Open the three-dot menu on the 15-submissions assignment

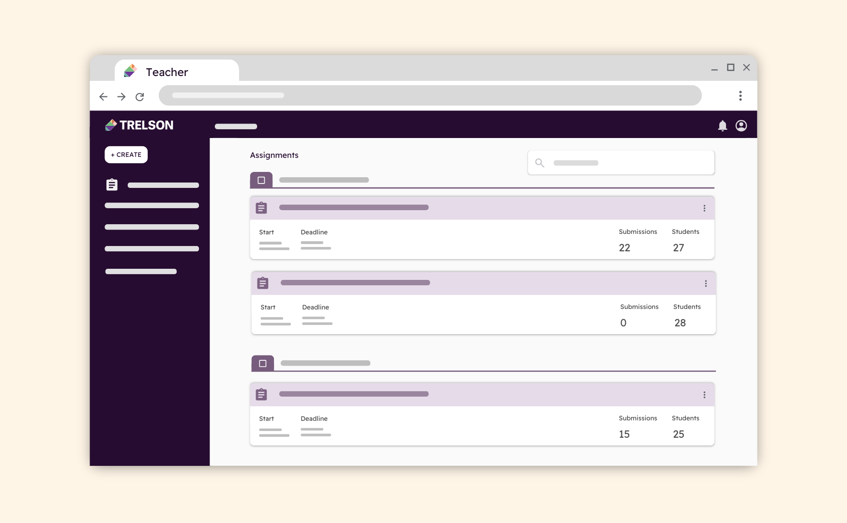pos(704,395)
